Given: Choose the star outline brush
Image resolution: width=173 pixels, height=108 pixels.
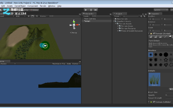Looking at the screenshot, I should [166, 60].
